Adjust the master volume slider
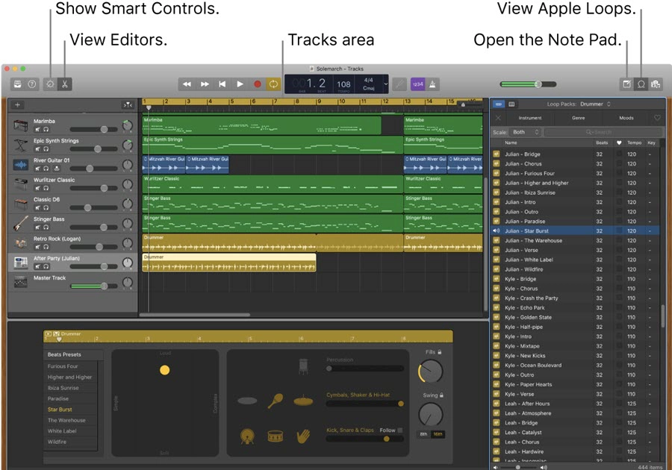Viewport: 672px width, 470px height. pos(528,84)
